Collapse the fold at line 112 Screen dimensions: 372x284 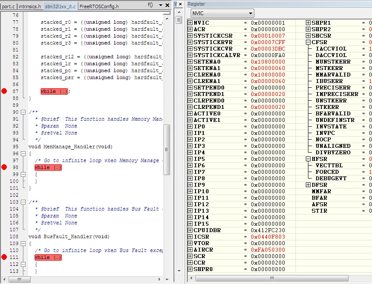click(x=23, y=264)
